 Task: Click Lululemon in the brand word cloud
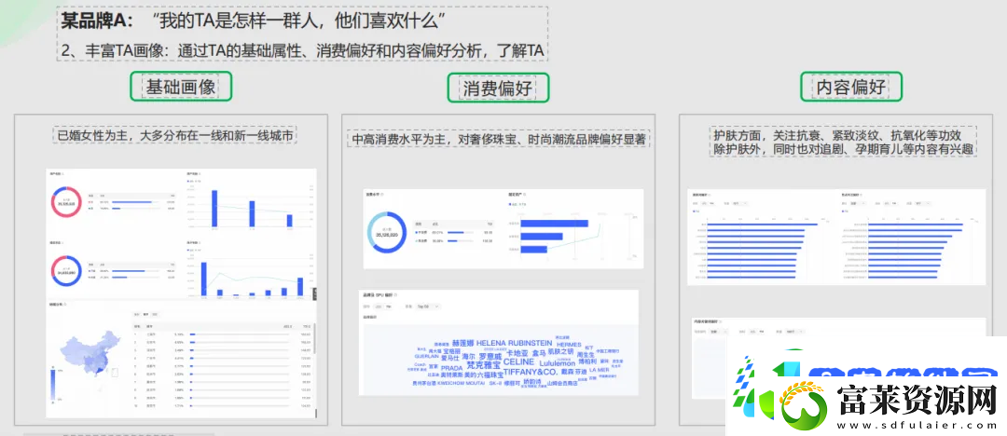pos(557,362)
